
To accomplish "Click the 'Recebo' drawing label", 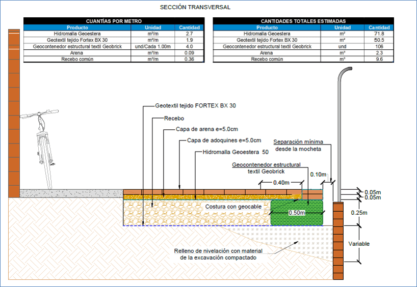I will point(174,119).
